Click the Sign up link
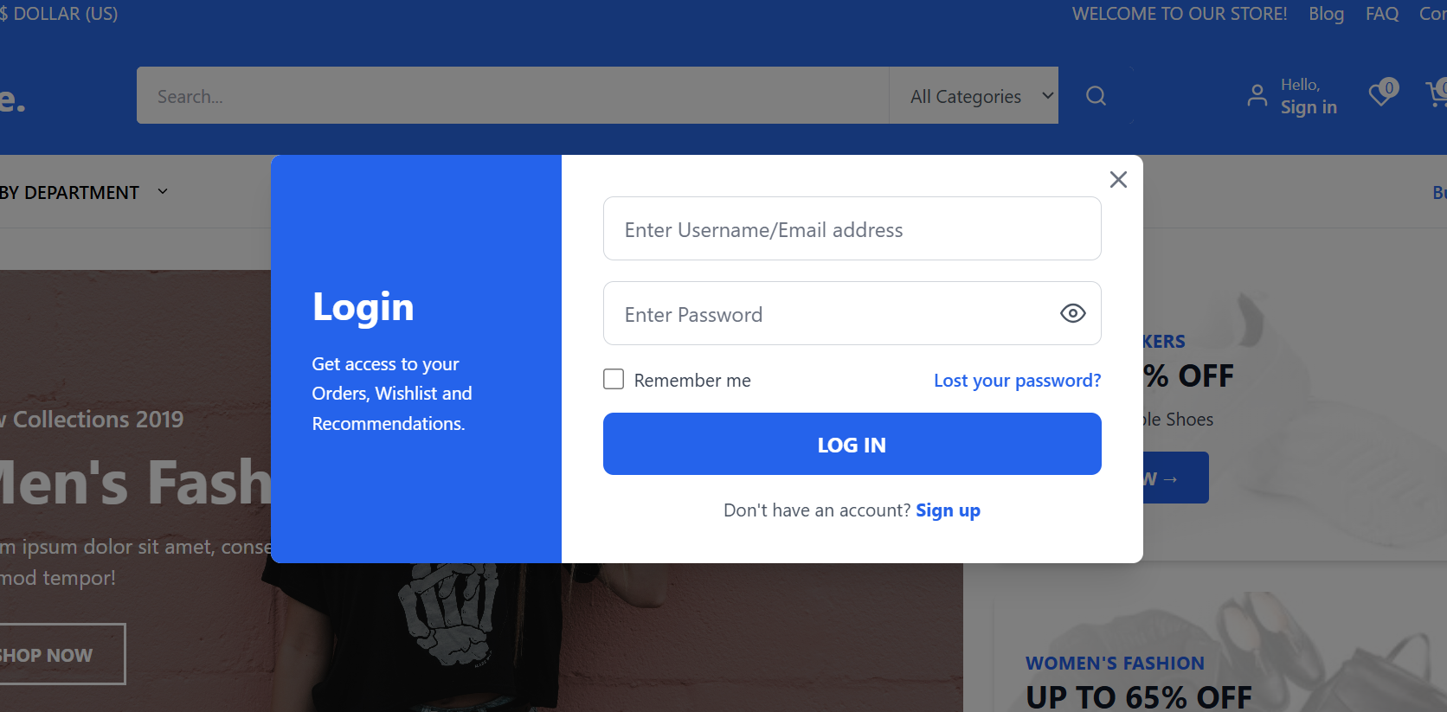 pos(948,510)
